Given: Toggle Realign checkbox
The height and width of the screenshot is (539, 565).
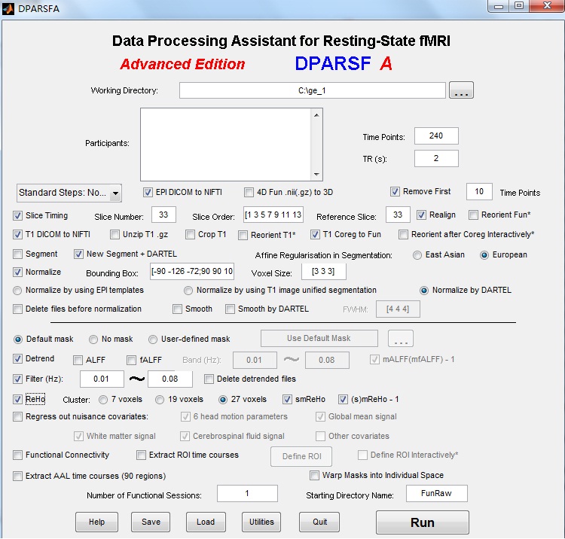Looking at the screenshot, I should click(x=421, y=215).
